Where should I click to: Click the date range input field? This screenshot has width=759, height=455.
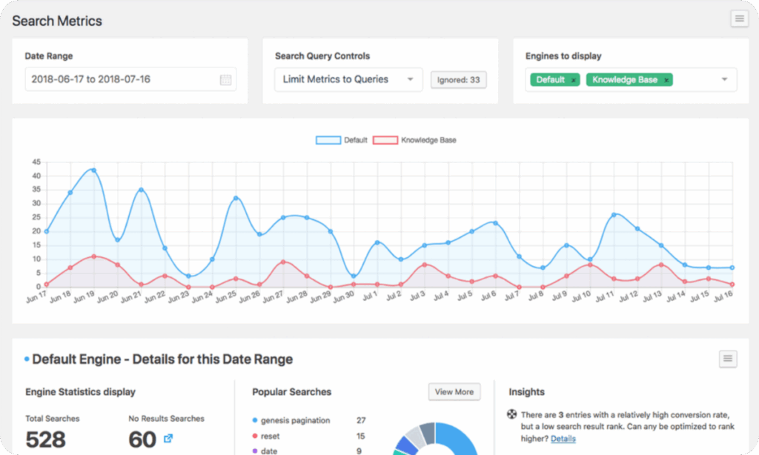[x=130, y=79]
